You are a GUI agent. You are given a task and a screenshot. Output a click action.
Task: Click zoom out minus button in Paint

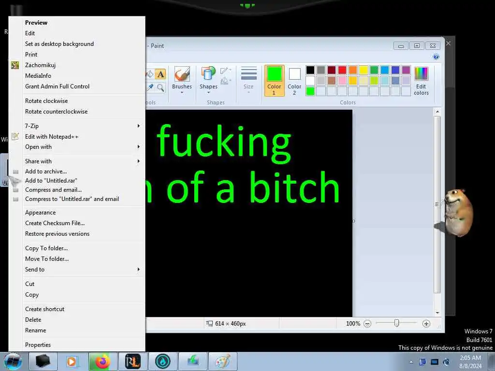(367, 324)
